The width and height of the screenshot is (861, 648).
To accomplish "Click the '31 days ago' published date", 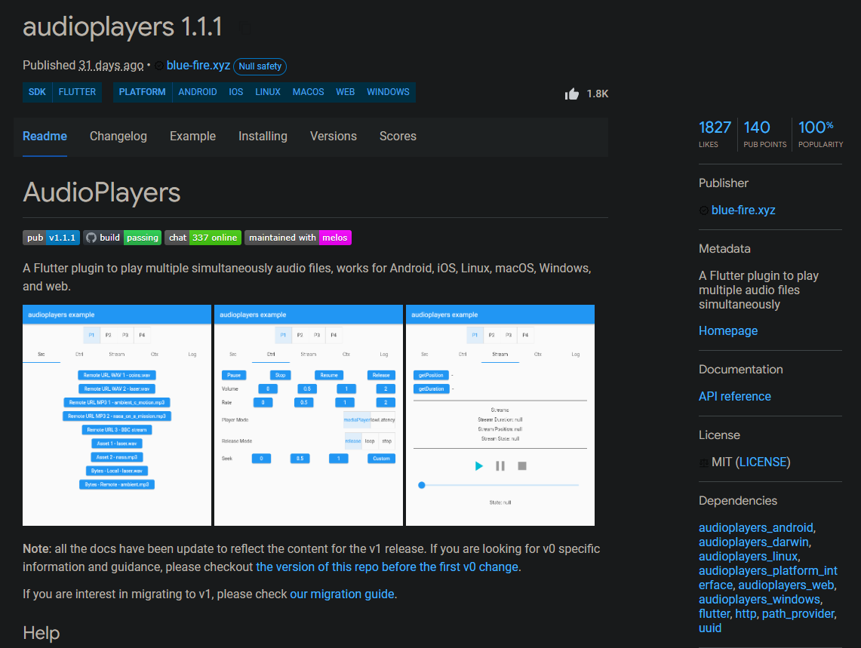I will point(111,66).
